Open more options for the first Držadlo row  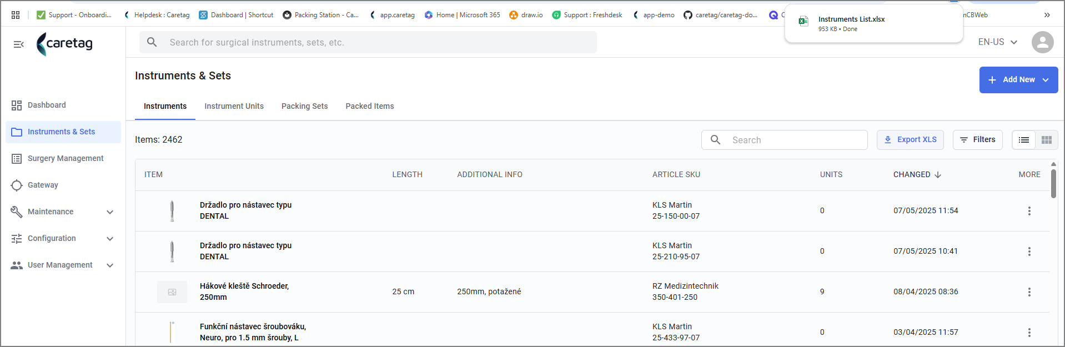click(x=1029, y=211)
